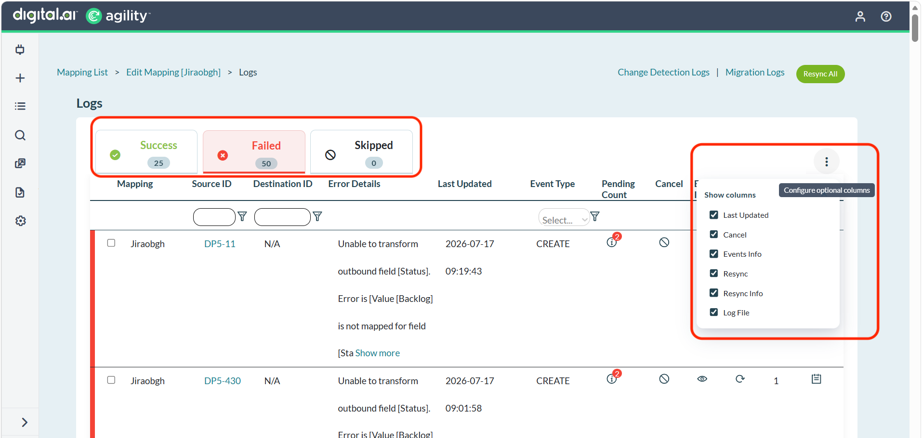The height and width of the screenshot is (438, 923).
Task: Open pending count info icon for DP5-430
Action: (612, 379)
